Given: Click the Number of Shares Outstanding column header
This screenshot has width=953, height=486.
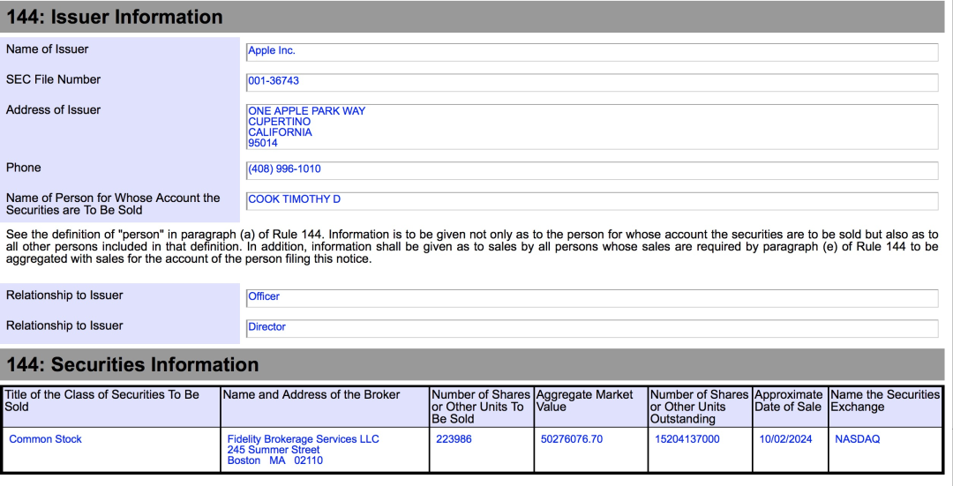Looking at the screenshot, I should 700,407.
